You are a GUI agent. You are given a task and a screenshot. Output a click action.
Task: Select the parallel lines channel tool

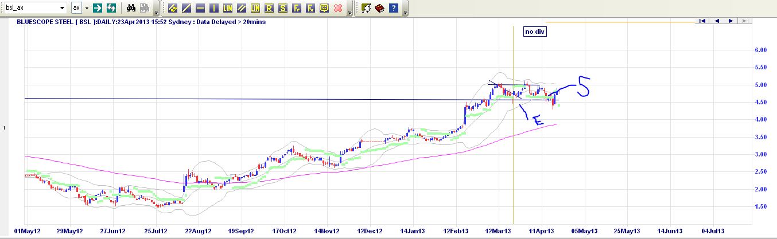[x=242, y=8]
